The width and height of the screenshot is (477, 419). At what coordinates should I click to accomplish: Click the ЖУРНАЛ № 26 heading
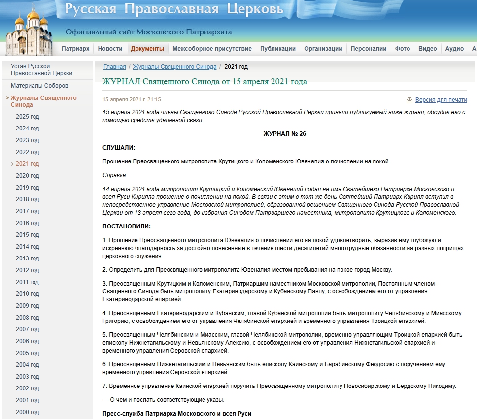[x=284, y=134]
